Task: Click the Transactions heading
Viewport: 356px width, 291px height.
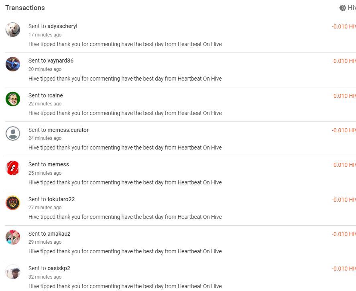Action: [x=25, y=8]
